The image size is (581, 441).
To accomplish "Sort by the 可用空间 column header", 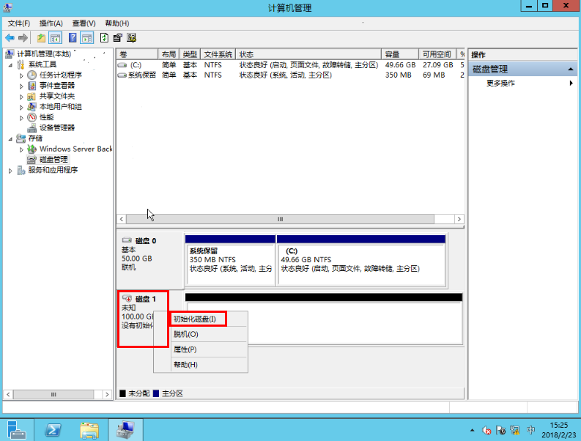I will (x=437, y=54).
